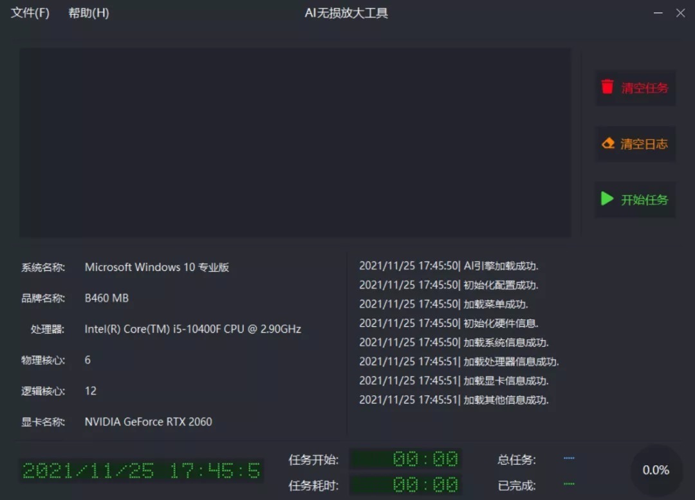Image resolution: width=695 pixels, height=500 pixels.
Task: Click the red trash icon for 清空任务
Action: pos(607,87)
